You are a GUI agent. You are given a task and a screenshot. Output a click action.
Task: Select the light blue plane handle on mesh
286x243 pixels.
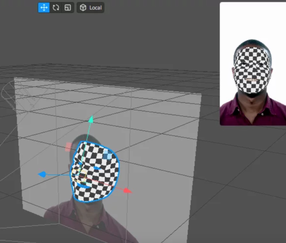[x=107, y=154]
